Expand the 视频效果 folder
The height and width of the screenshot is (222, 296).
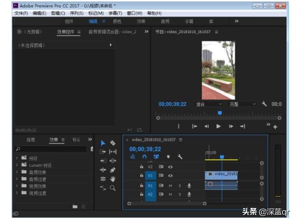[x=17, y=186]
